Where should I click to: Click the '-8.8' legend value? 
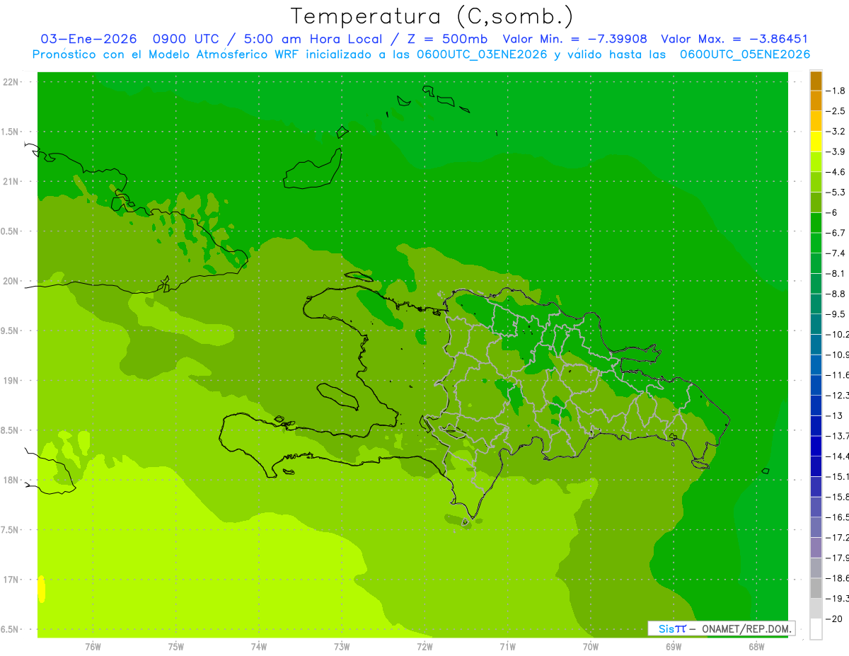click(836, 294)
